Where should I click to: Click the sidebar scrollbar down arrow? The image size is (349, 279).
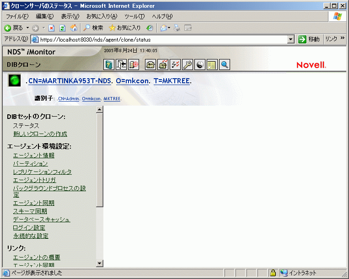(100, 263)
